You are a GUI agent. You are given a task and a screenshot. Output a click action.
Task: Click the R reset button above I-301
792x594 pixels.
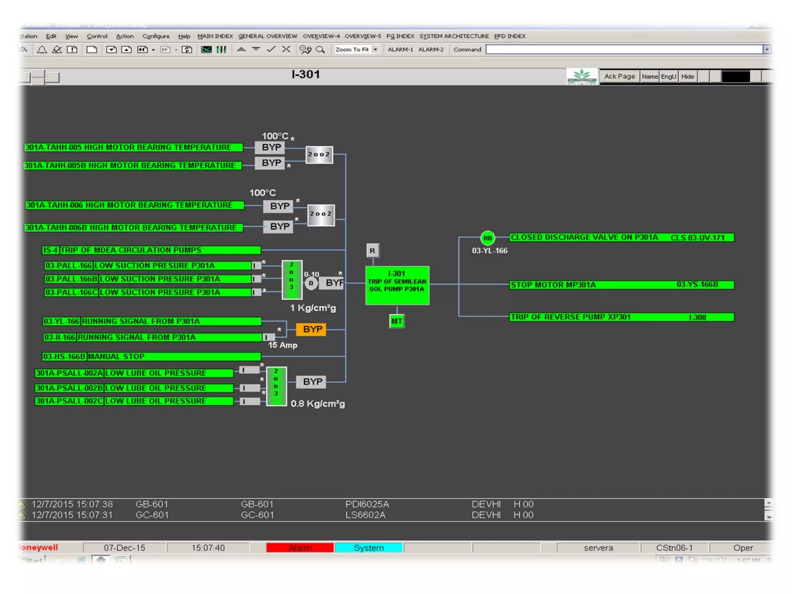tap(372, 251)
